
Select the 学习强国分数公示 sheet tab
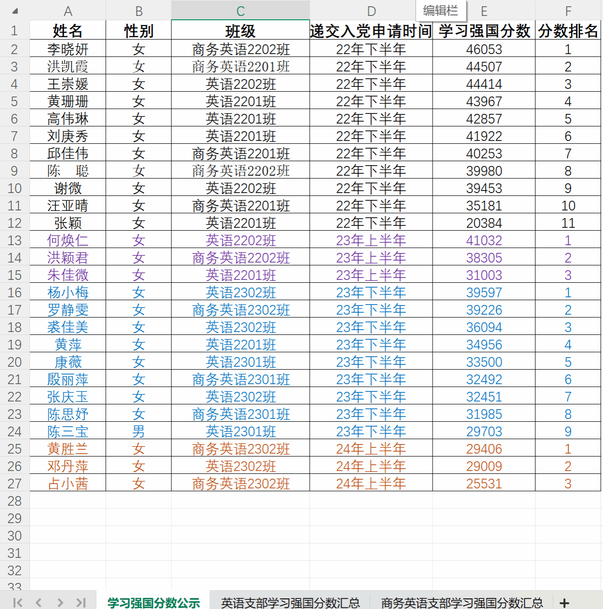click(153, 603)
